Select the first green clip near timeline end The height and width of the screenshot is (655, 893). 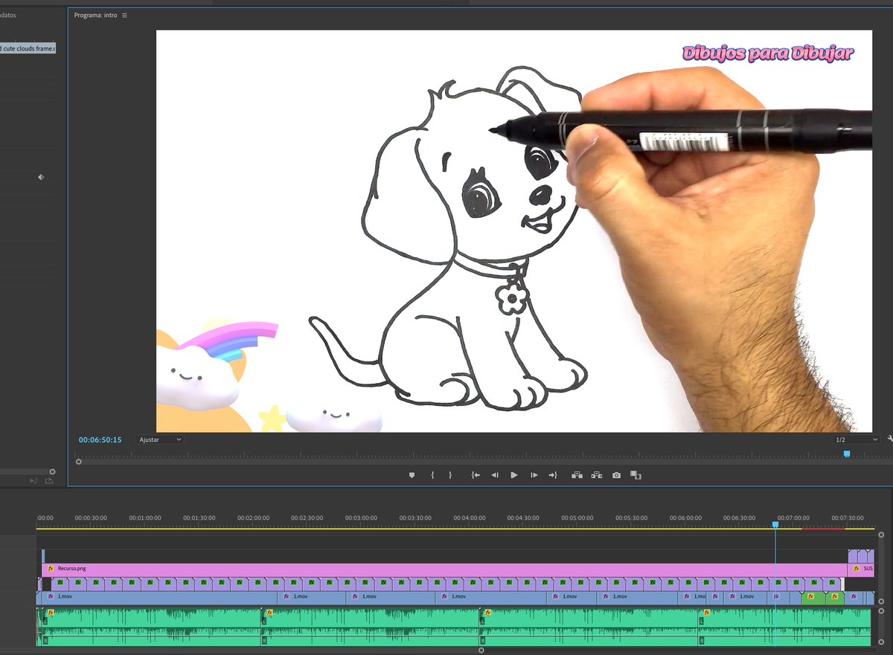(x=813, y=597)
